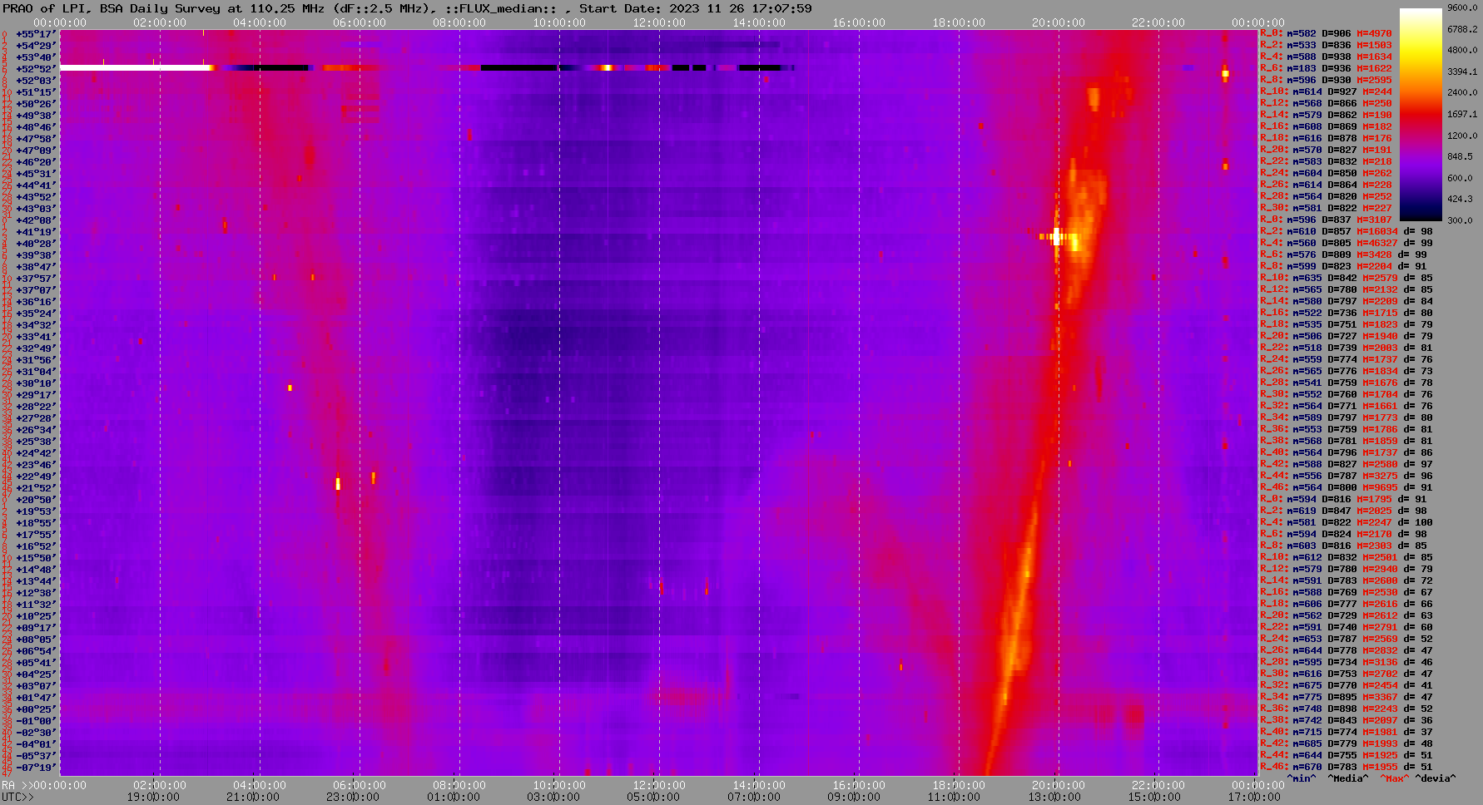
Task: Click the top axis 18:00:00 tick label
Action: click(x=959, y=23)
